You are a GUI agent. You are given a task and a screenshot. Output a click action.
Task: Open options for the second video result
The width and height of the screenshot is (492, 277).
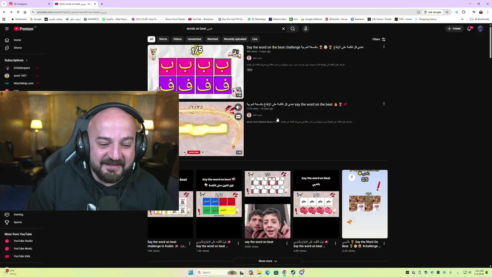pos(384,104)
